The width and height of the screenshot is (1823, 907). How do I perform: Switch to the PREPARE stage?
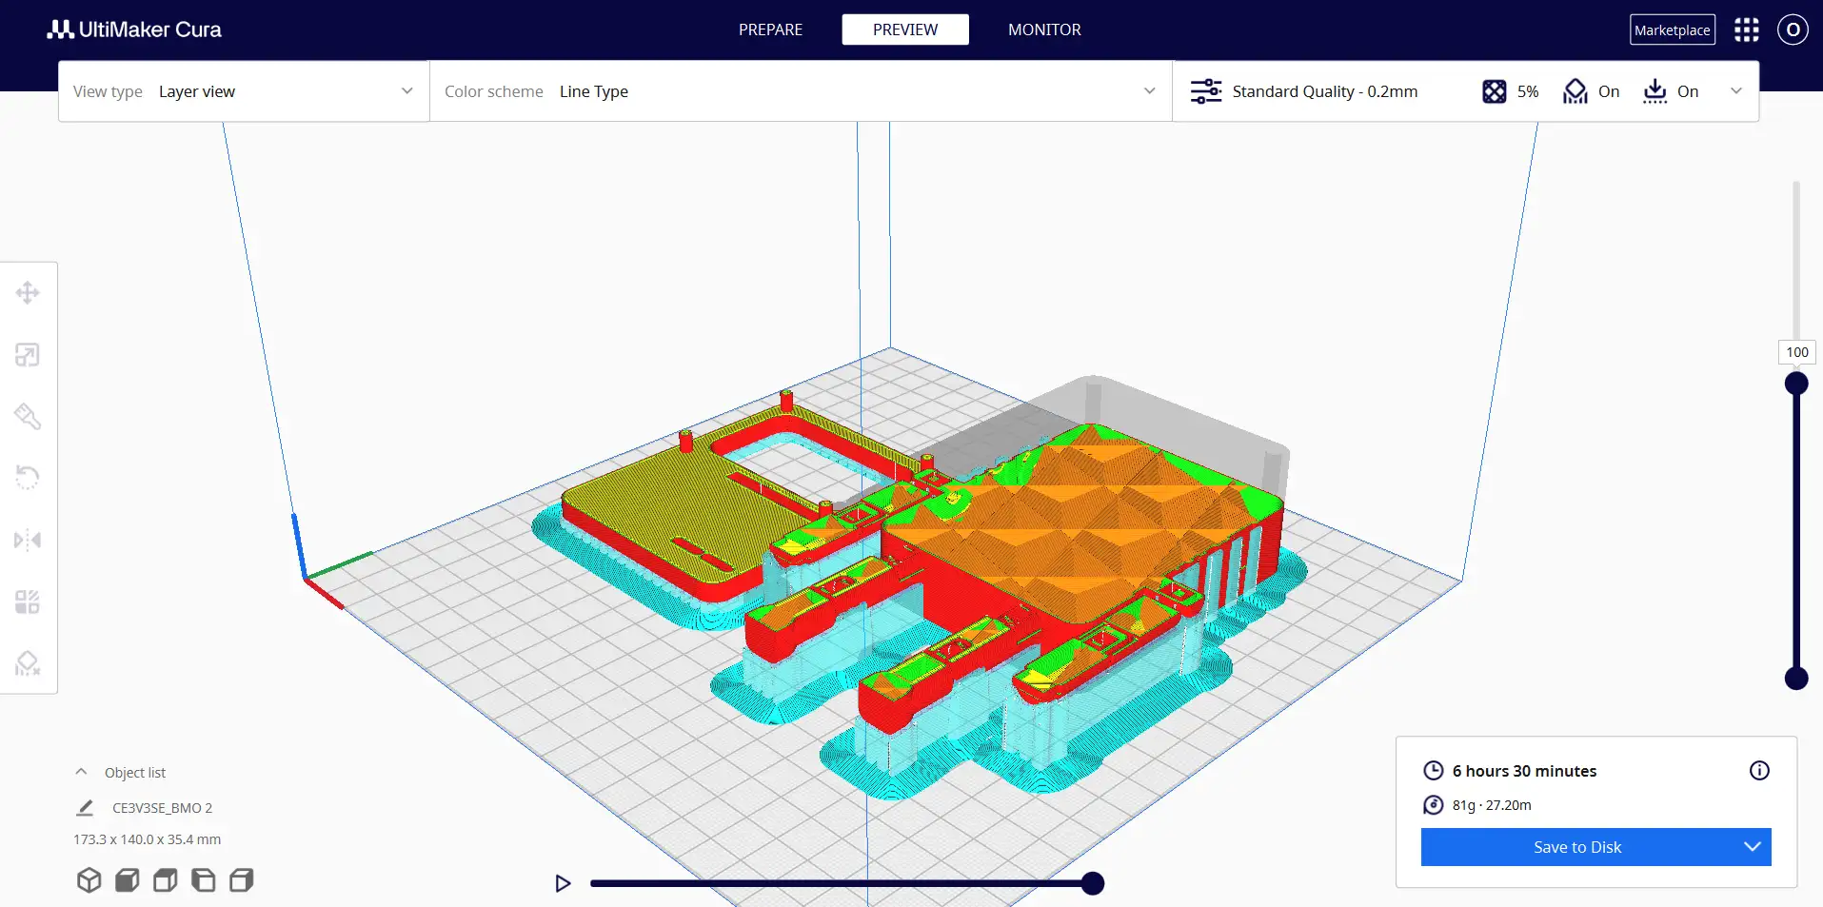pyautogui.click(x=770, y=30)
